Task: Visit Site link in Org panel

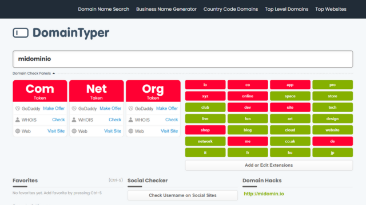Action: pyautogui.click(x=169, y=131)
